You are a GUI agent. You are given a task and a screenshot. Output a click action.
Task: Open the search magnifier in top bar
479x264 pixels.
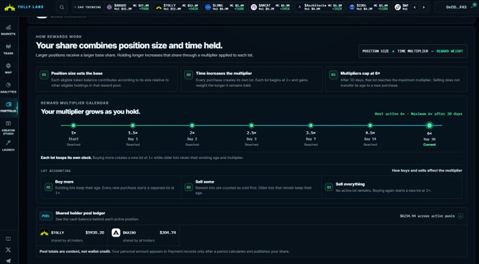pyautogui.click(x=62, y=7)
